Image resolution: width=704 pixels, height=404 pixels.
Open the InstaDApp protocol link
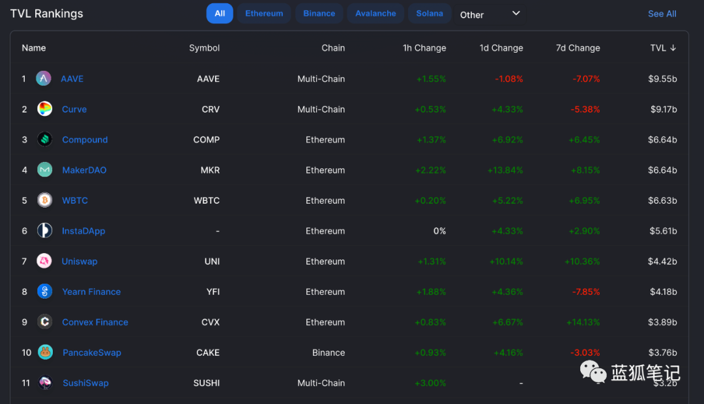(83, 231)
